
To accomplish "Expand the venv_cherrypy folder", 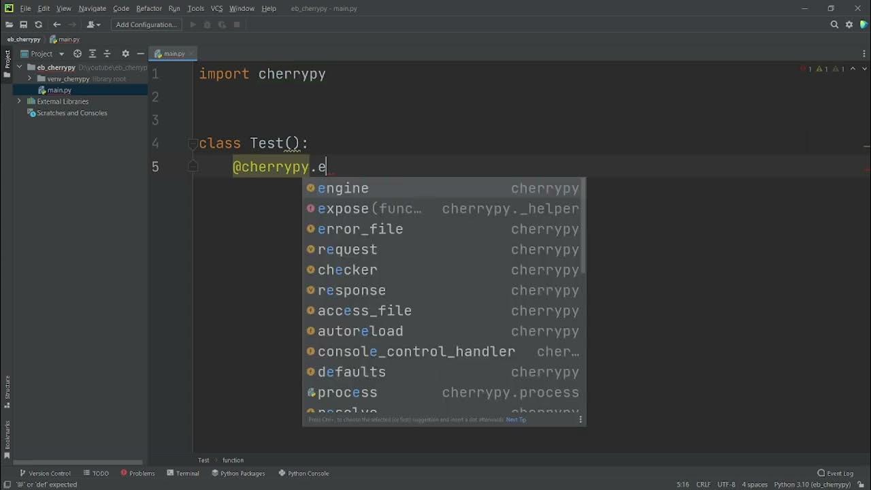I will (x=30, y=79).
